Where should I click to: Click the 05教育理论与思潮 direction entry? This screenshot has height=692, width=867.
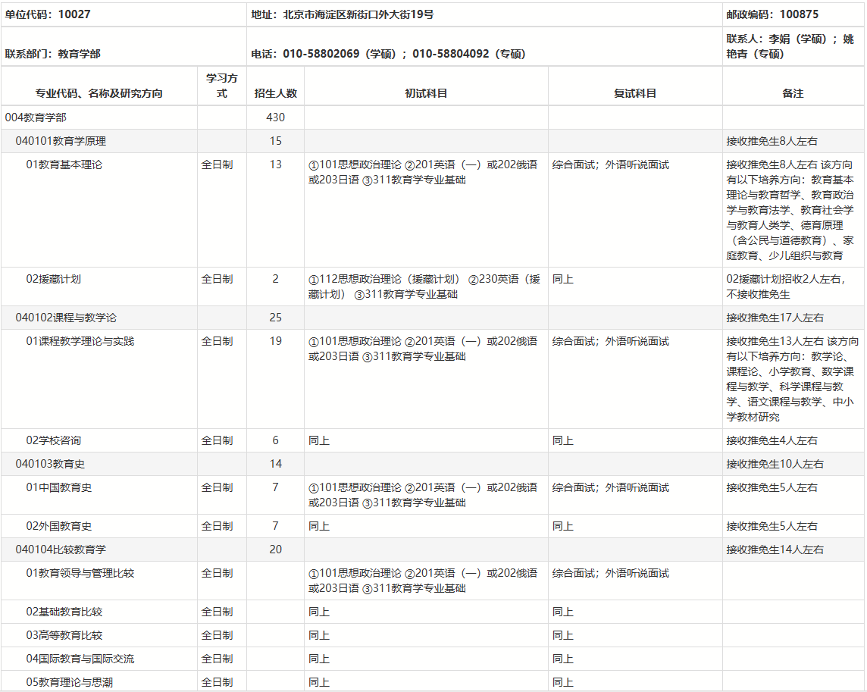[70, 682]
